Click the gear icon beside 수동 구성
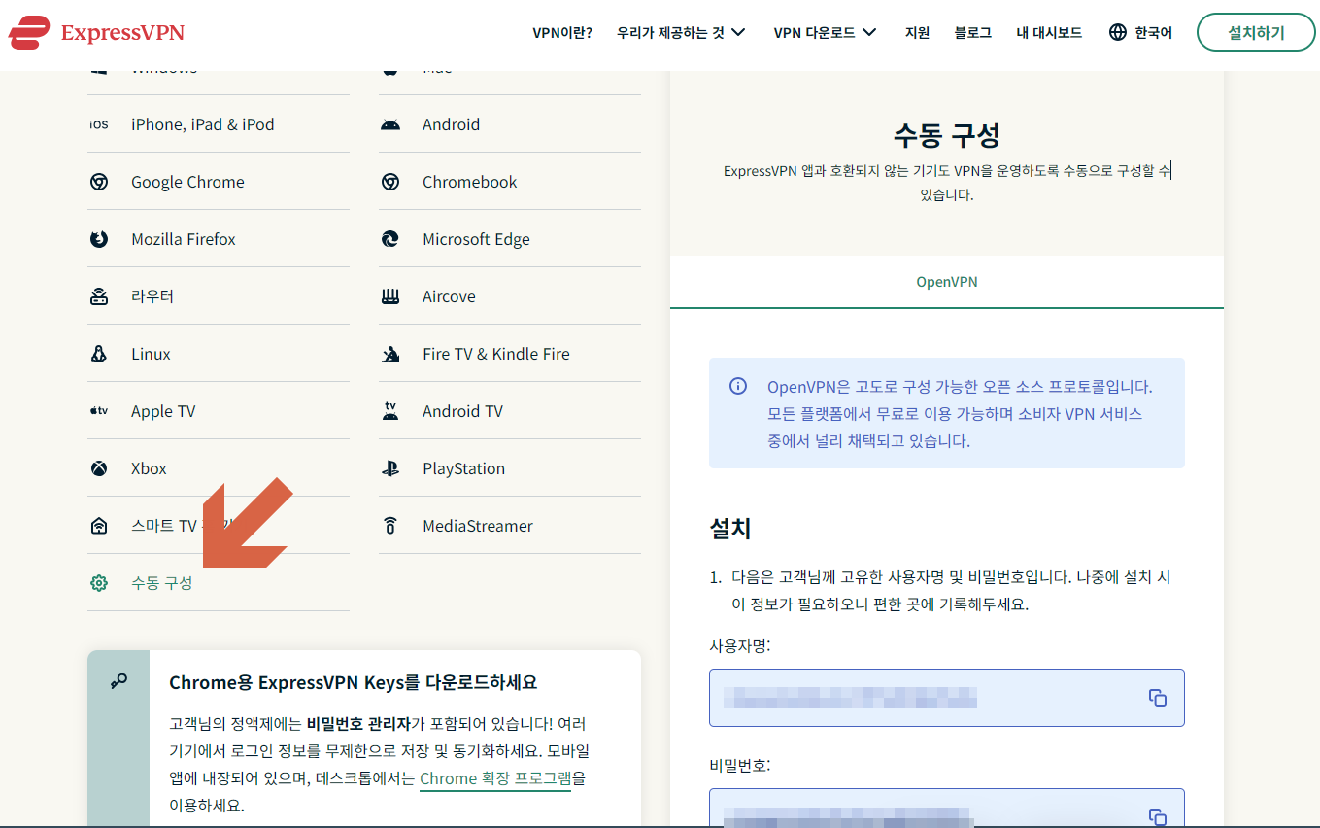The width and height of the screenshot is (1320, 828). [x=99, y=583]
